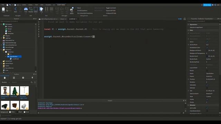Select ServerScriptService in Explorer
Viewport: 221px width, 124px height.
coord(11,45)
